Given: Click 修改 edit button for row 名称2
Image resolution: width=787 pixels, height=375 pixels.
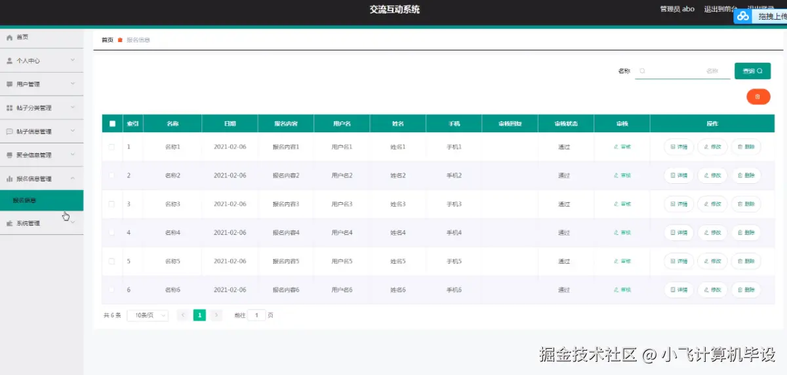Looking at the screenshot, I should coord(712,175).
